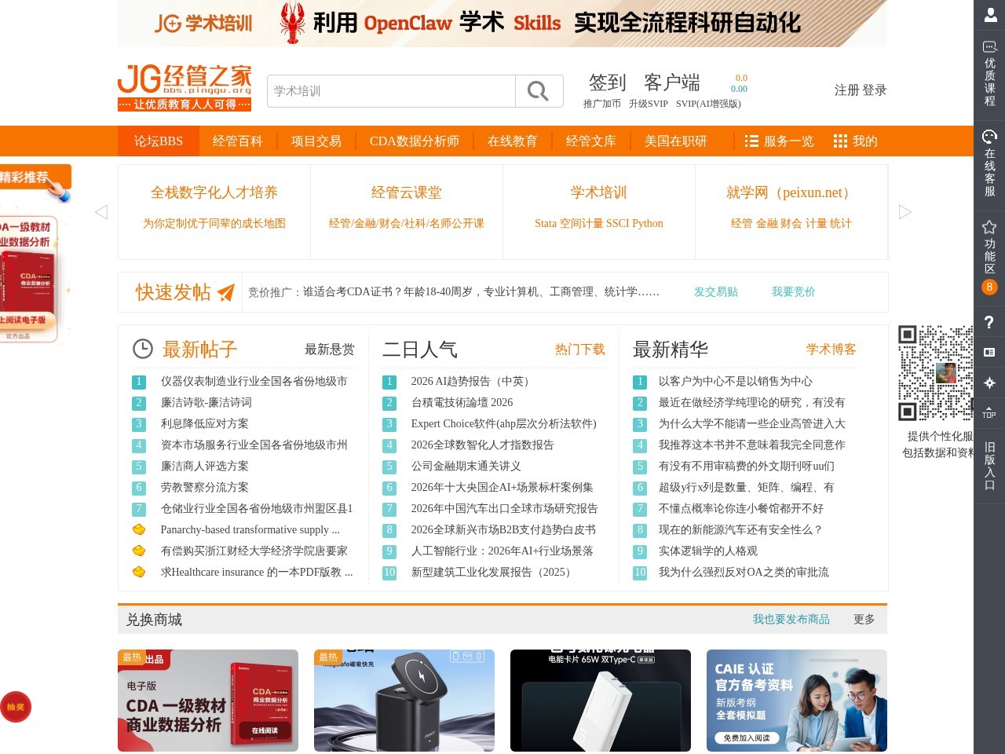The width and height of the screenshot is (1005, 754).
Task: Open 就学网 (peixun.net) card
Action: (x=791, y=212)
